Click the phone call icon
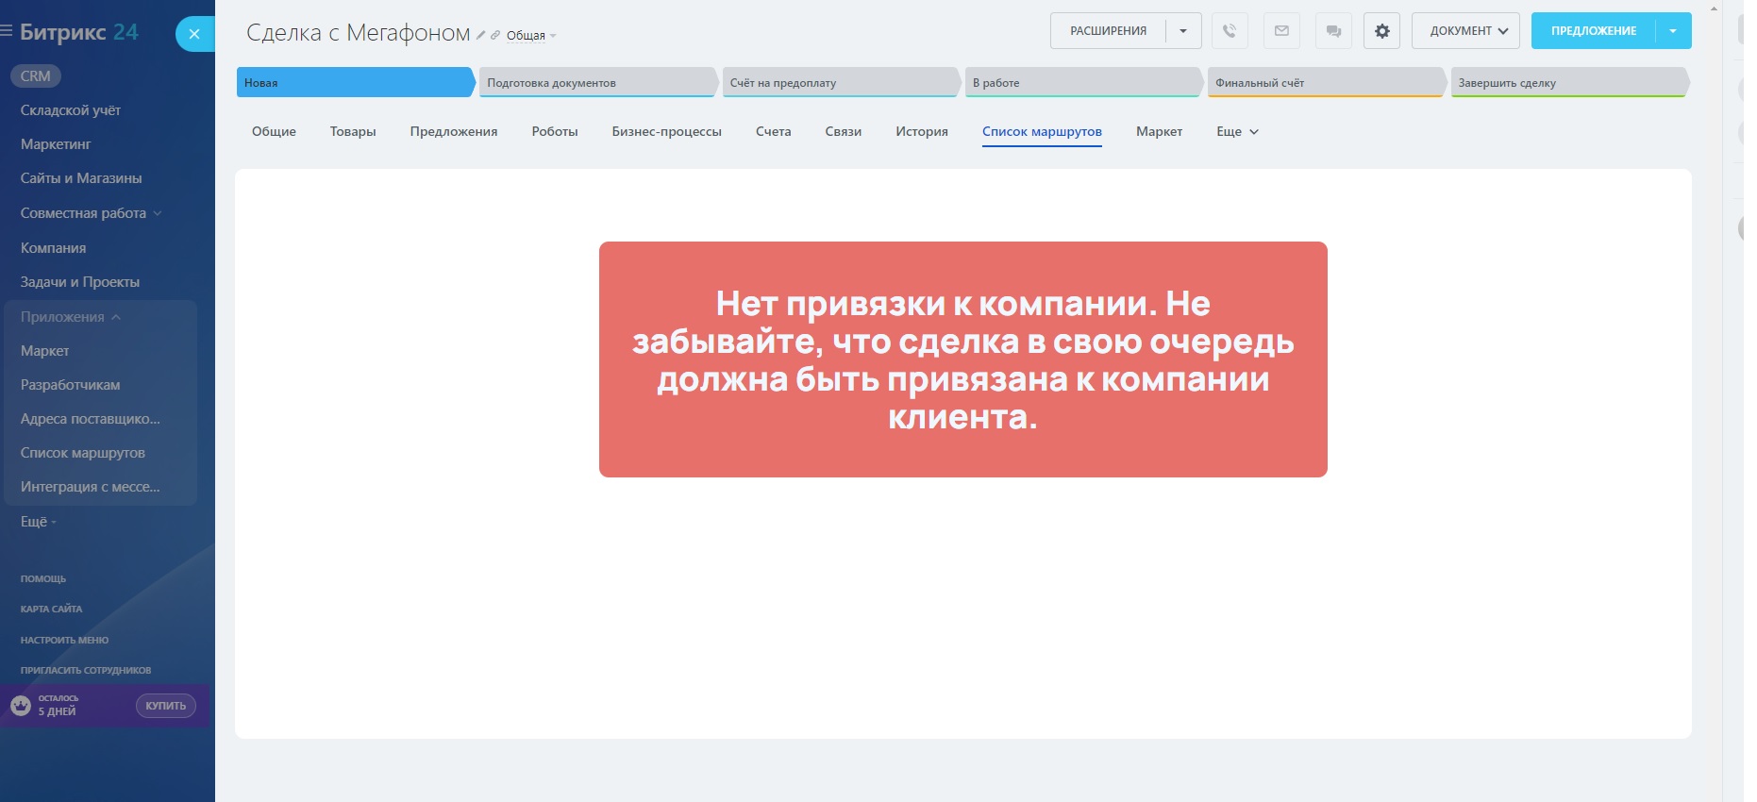This screenshot has height=802, width=1757. 1230,31
